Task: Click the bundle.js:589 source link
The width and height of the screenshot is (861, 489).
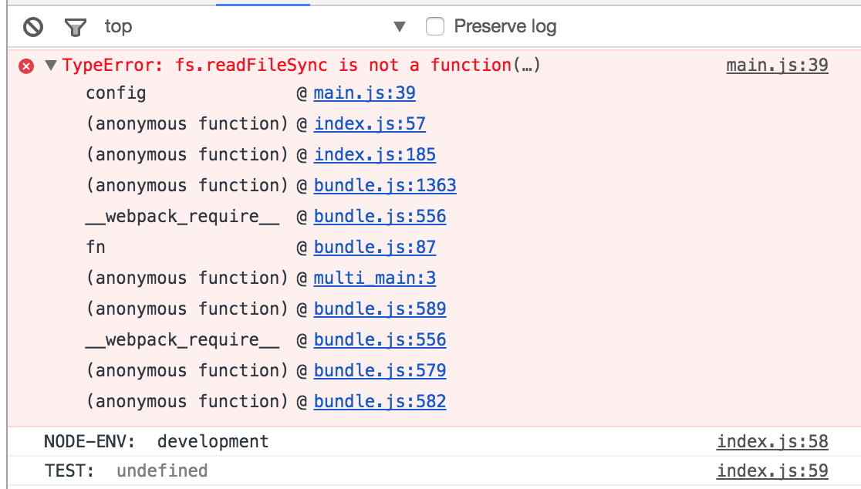Action: pyautogui.click(x=380, y=309)
